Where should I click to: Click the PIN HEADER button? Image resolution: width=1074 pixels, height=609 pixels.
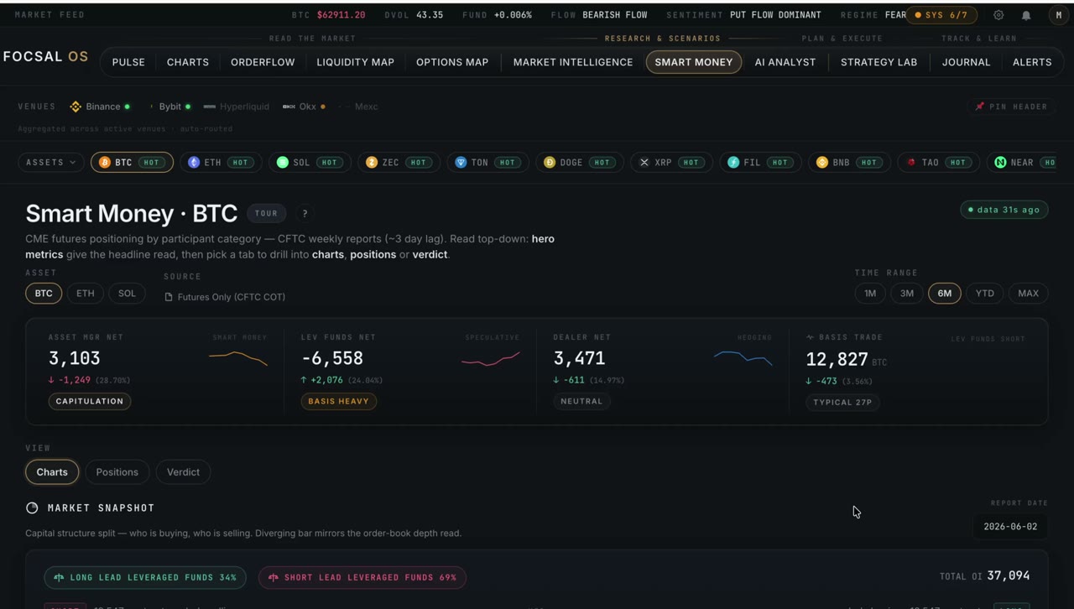pos(1011,107)
